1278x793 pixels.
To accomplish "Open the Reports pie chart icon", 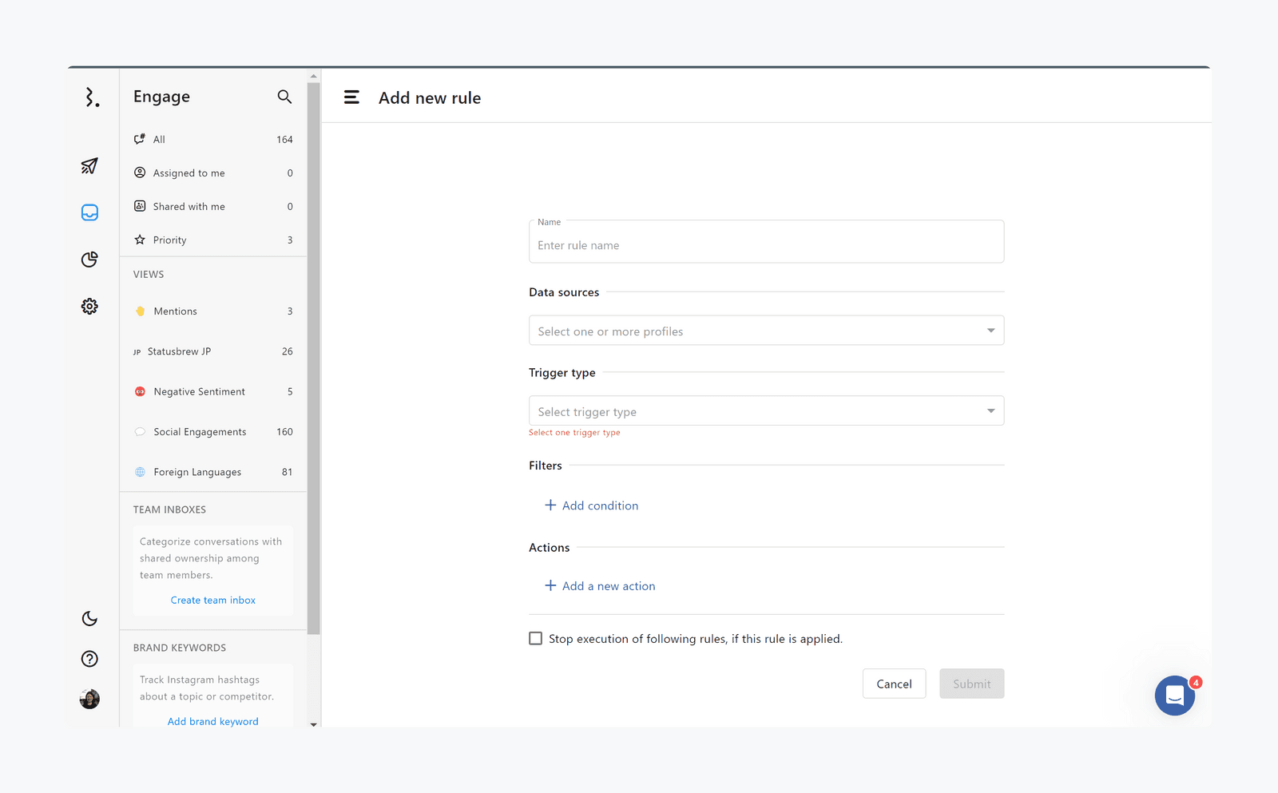I will [x=89, y=260].
